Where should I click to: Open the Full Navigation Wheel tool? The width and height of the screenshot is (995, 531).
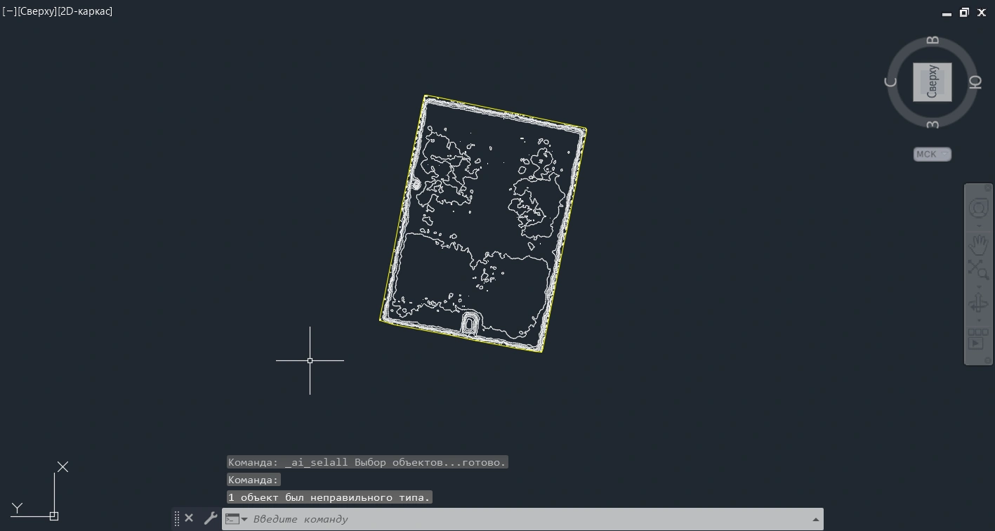click(978, 208)
